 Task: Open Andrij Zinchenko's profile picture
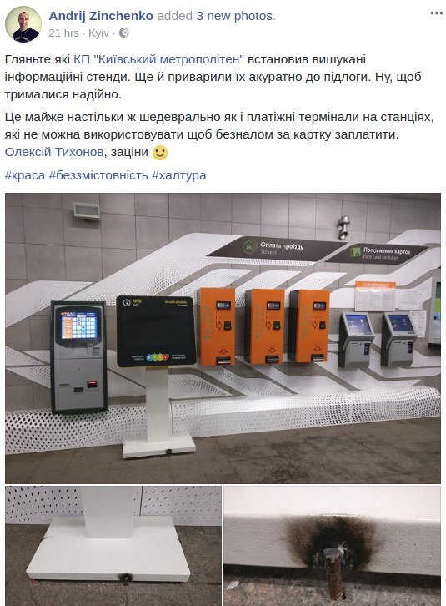tap(23, 24)
